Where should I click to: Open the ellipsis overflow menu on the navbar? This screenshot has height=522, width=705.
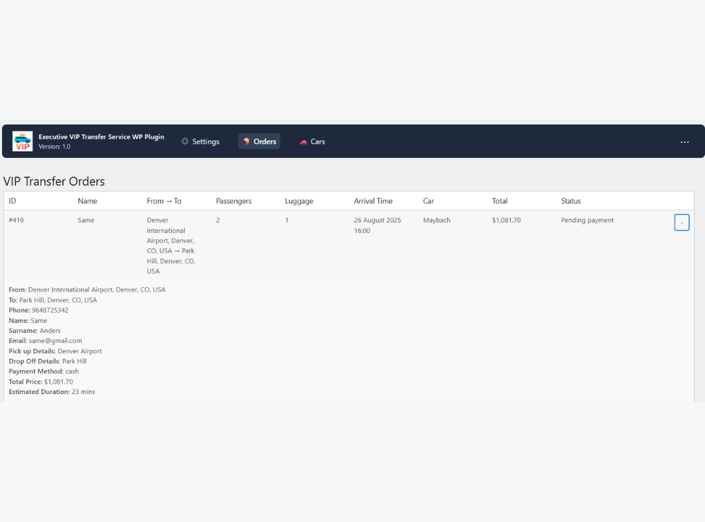(x=684, y=142)
